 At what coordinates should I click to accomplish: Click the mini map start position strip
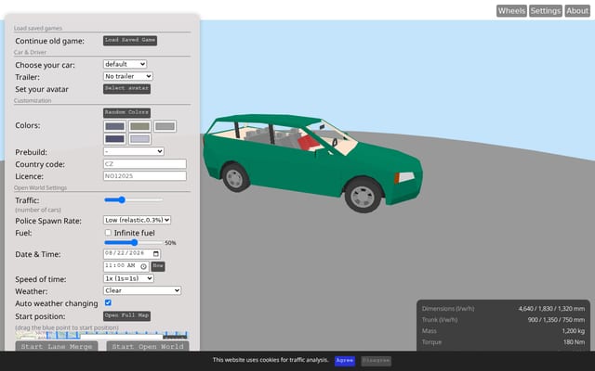101,336
